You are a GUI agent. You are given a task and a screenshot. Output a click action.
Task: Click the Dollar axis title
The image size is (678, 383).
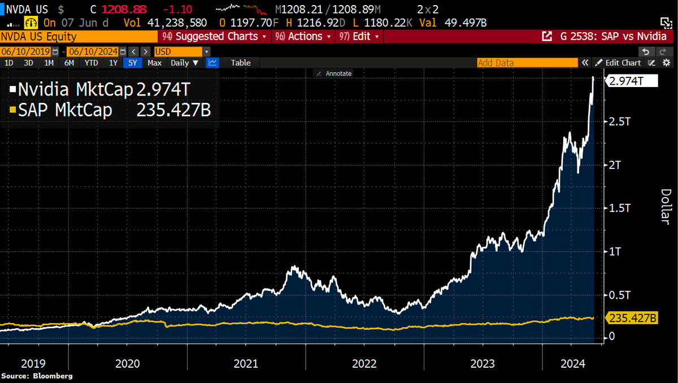pyautogui.click(x=666, y=206)
